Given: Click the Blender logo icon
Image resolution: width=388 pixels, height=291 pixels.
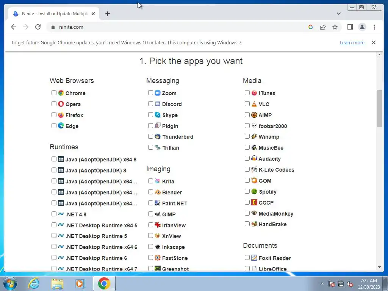Looking at the screenshot, I should [158, 192].
